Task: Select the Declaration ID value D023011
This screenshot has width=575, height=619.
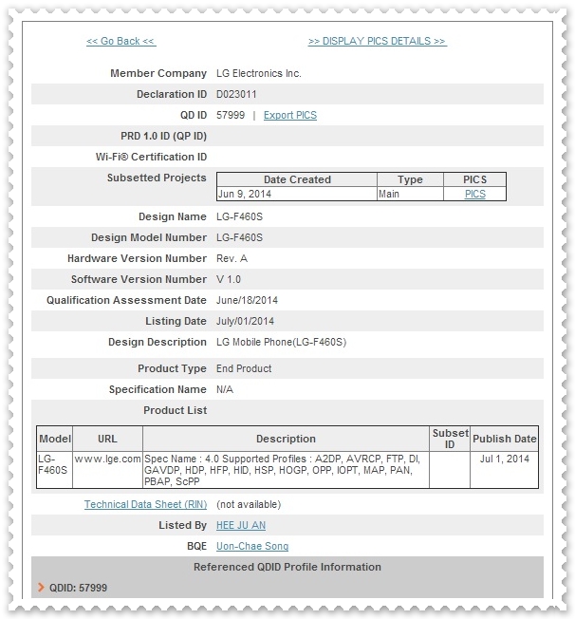Action: 236,94
